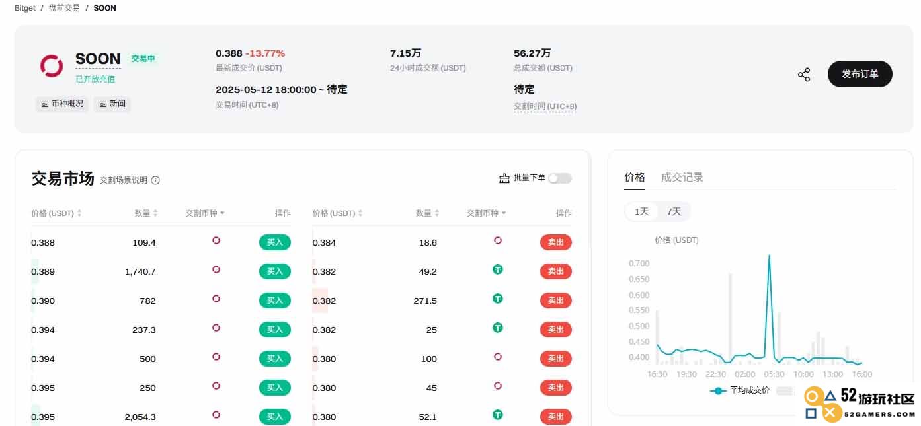921x426 pixels.
Task: Click 卖出 for the 18.6 quantity row
Action: click(x=556, y=242)
